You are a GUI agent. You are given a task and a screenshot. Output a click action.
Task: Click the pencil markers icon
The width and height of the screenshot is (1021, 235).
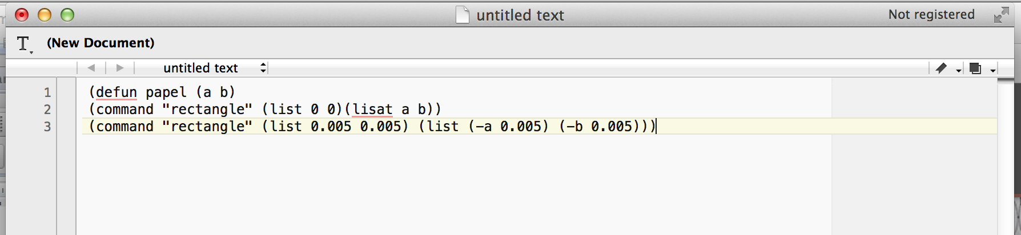(x=941, y=68)
